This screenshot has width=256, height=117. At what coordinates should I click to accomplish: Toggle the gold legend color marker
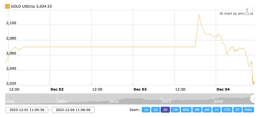(7, 6)
